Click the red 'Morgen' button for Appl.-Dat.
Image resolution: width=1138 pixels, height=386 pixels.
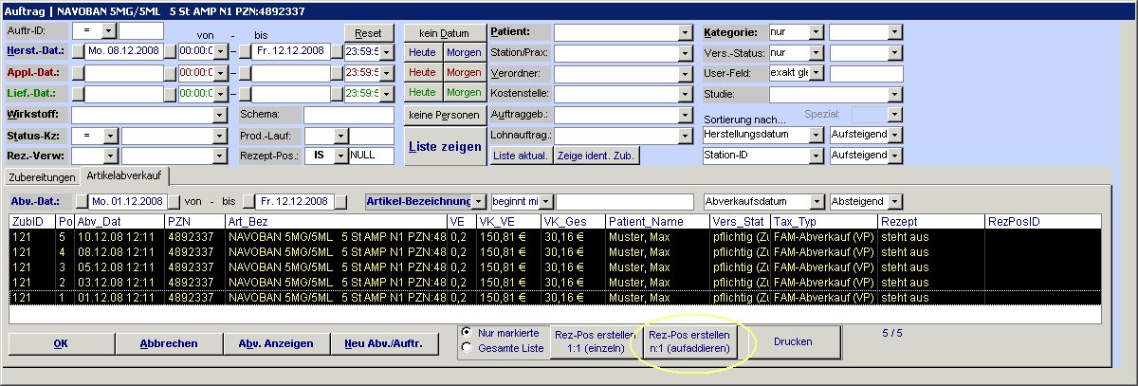(463, 73)
